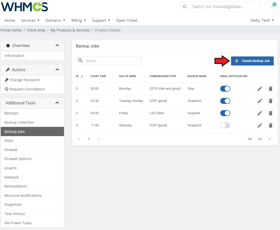Delete the Tuesday, Sunday backup job
The width and height of the screenshot is (280, 230).
click(x=270, y=101)
